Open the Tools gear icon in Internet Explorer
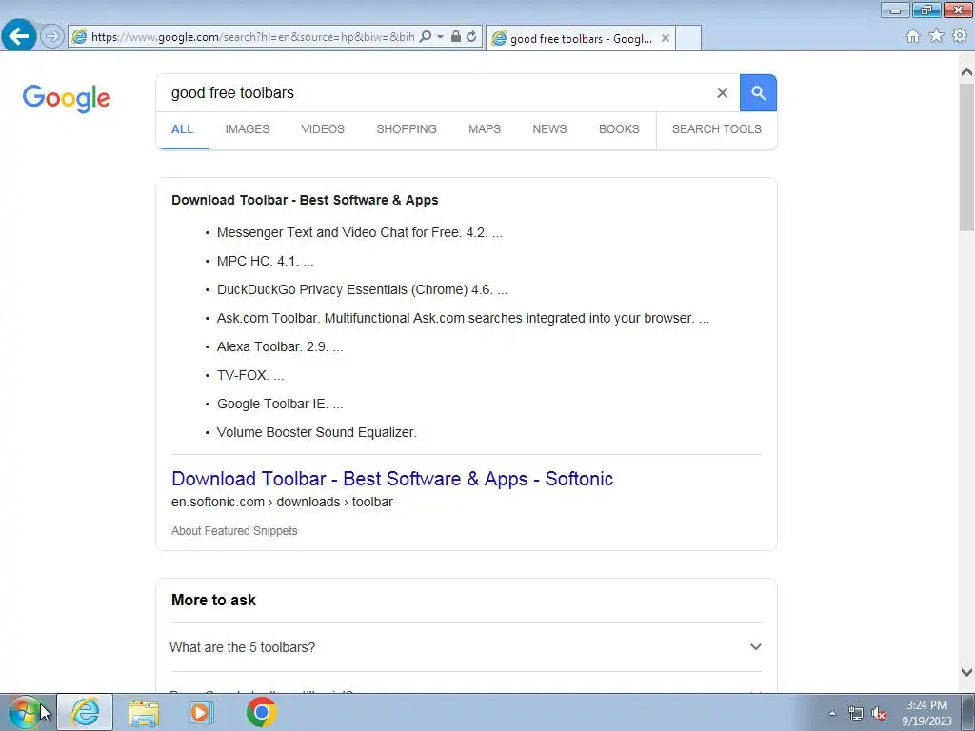The height and width of the screenshot is (731, 975). 960,36
